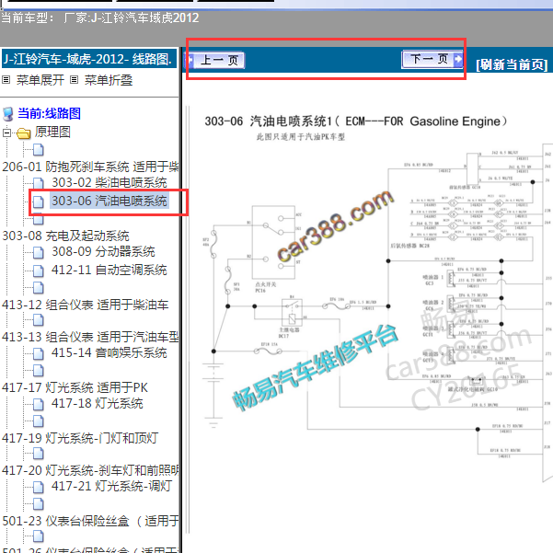Open 417-19 灯光系统-门灯和顶灯
Screen dimensions: 553x553
[x=80, y=438]
